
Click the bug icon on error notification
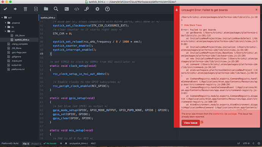point(177,10)
